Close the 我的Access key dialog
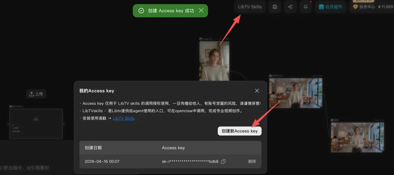Viewport: 394px width, 175px height. pos(257,91)
